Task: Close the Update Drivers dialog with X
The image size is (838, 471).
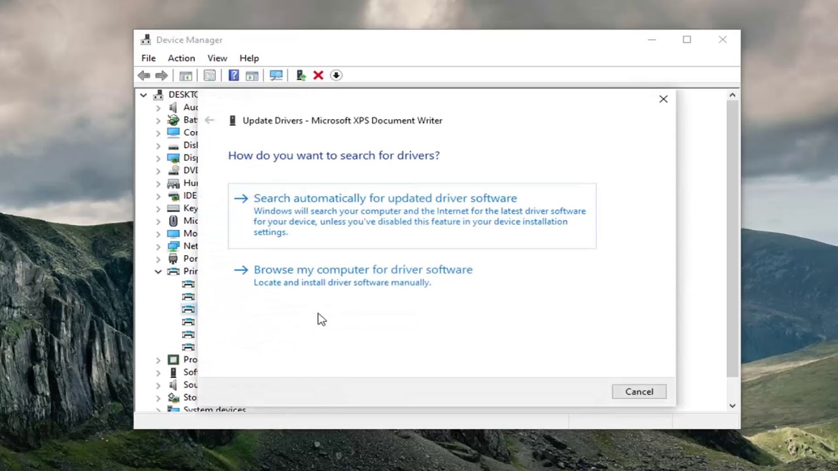Action: click(663, 99)
